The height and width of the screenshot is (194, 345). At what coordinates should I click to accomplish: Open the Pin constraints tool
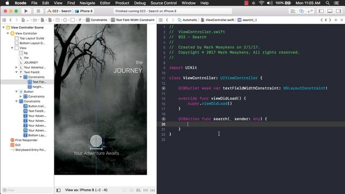146,190
